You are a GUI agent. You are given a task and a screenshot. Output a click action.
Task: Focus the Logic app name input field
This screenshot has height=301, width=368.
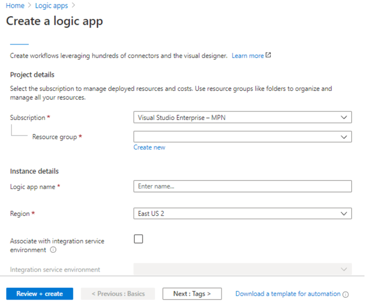(243, 186)
